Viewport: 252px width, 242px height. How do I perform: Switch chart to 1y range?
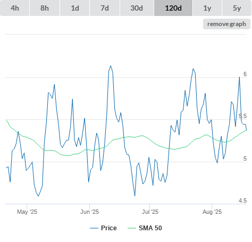pyautogui.click(x=207, y=8)
